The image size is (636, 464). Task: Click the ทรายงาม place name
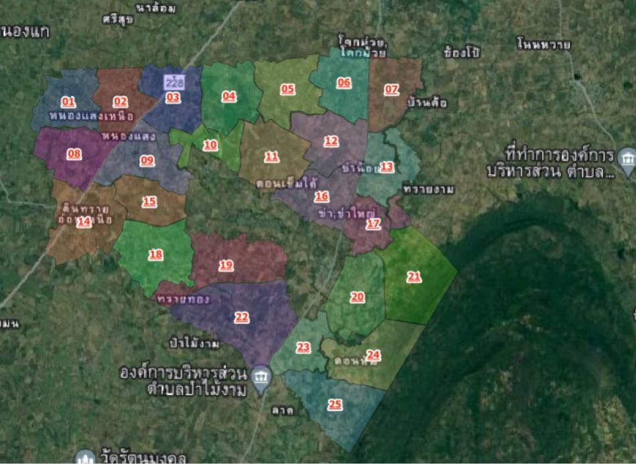[428, 189]
